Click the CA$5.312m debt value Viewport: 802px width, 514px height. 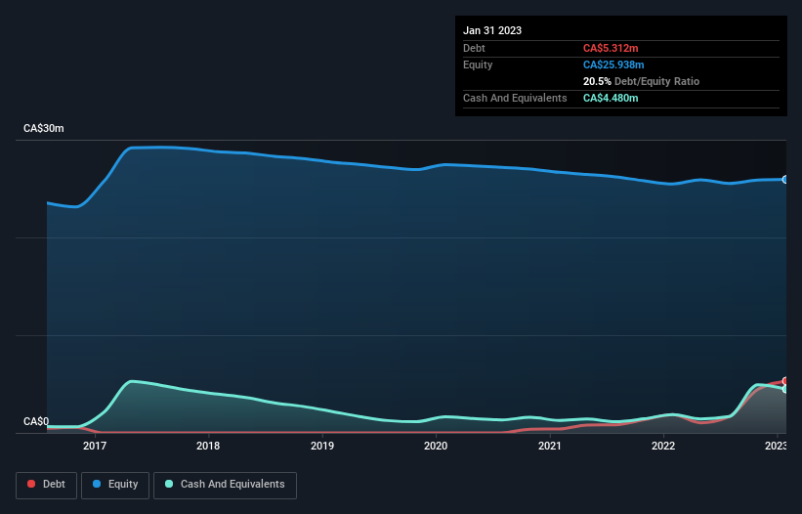(611, 48)
